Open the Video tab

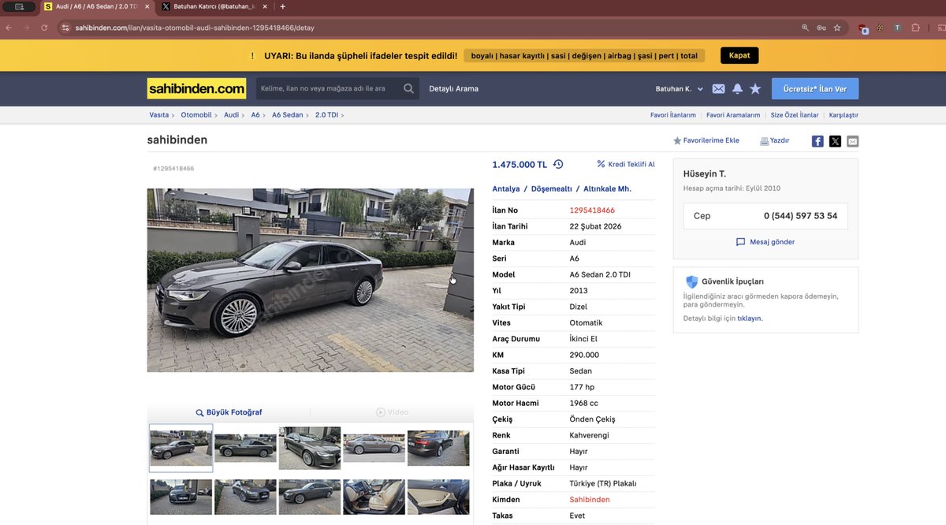point(392,412)
